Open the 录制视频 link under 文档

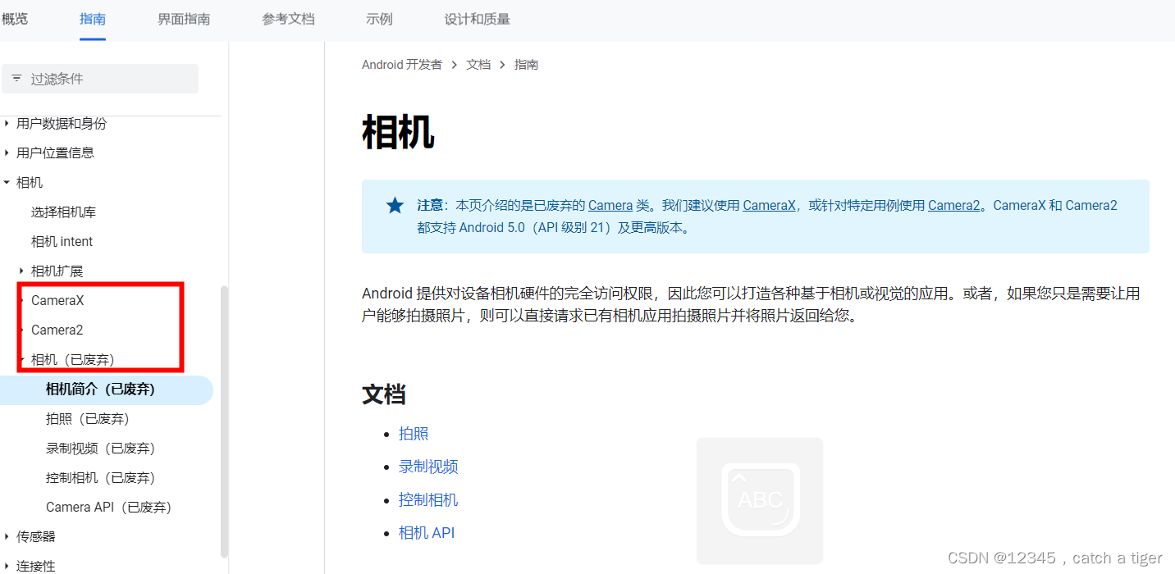click(x=428, y=467)
